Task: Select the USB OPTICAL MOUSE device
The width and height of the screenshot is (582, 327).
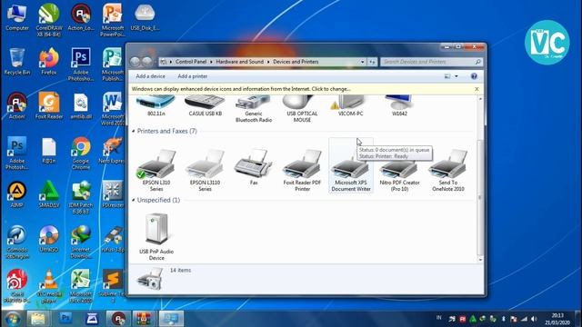Action: (x=302, y=109)
